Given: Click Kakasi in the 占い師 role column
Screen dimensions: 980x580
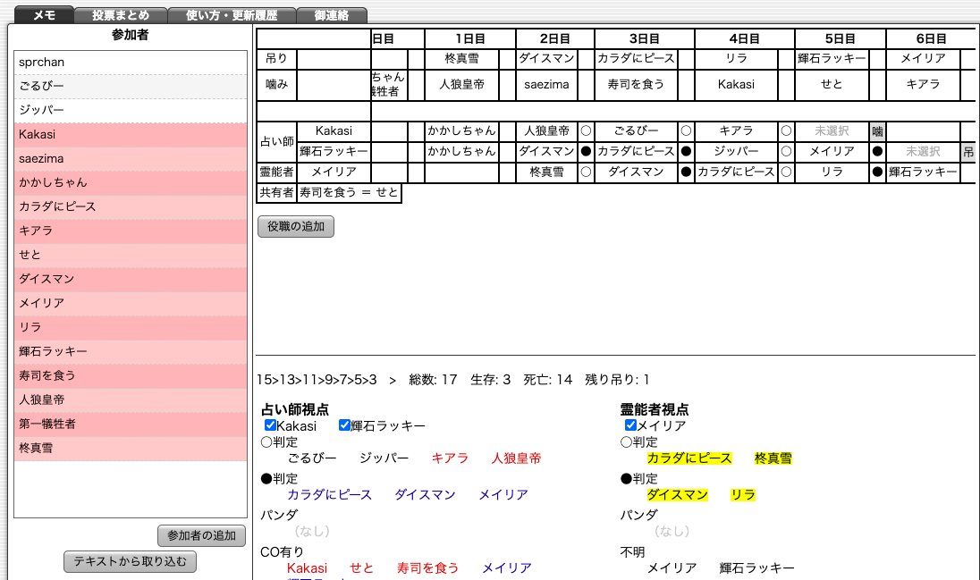Looking at the screenshot, I should tap(334, 131).
